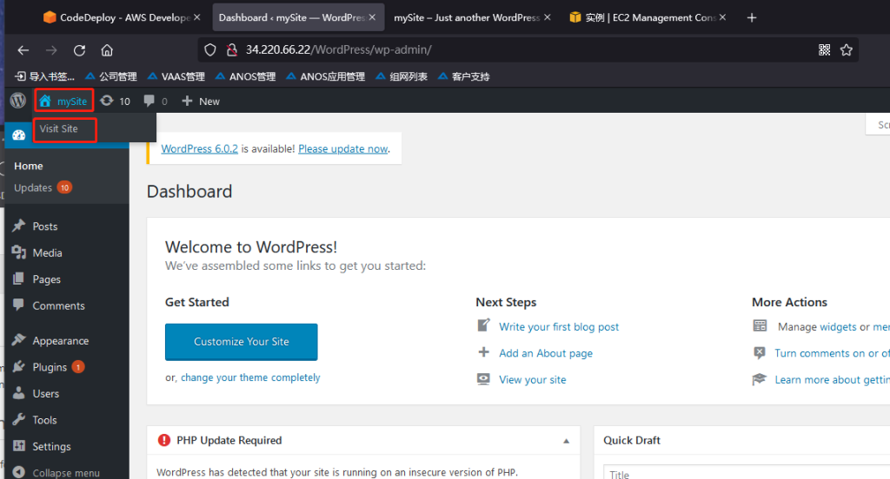The image size is (890, 479).
Task: Open Plugins in the sidebar
Action: pyautogui.click(x=50, y=367)
